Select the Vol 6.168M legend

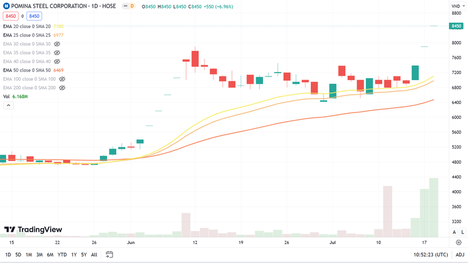click(x=15, y=97)
